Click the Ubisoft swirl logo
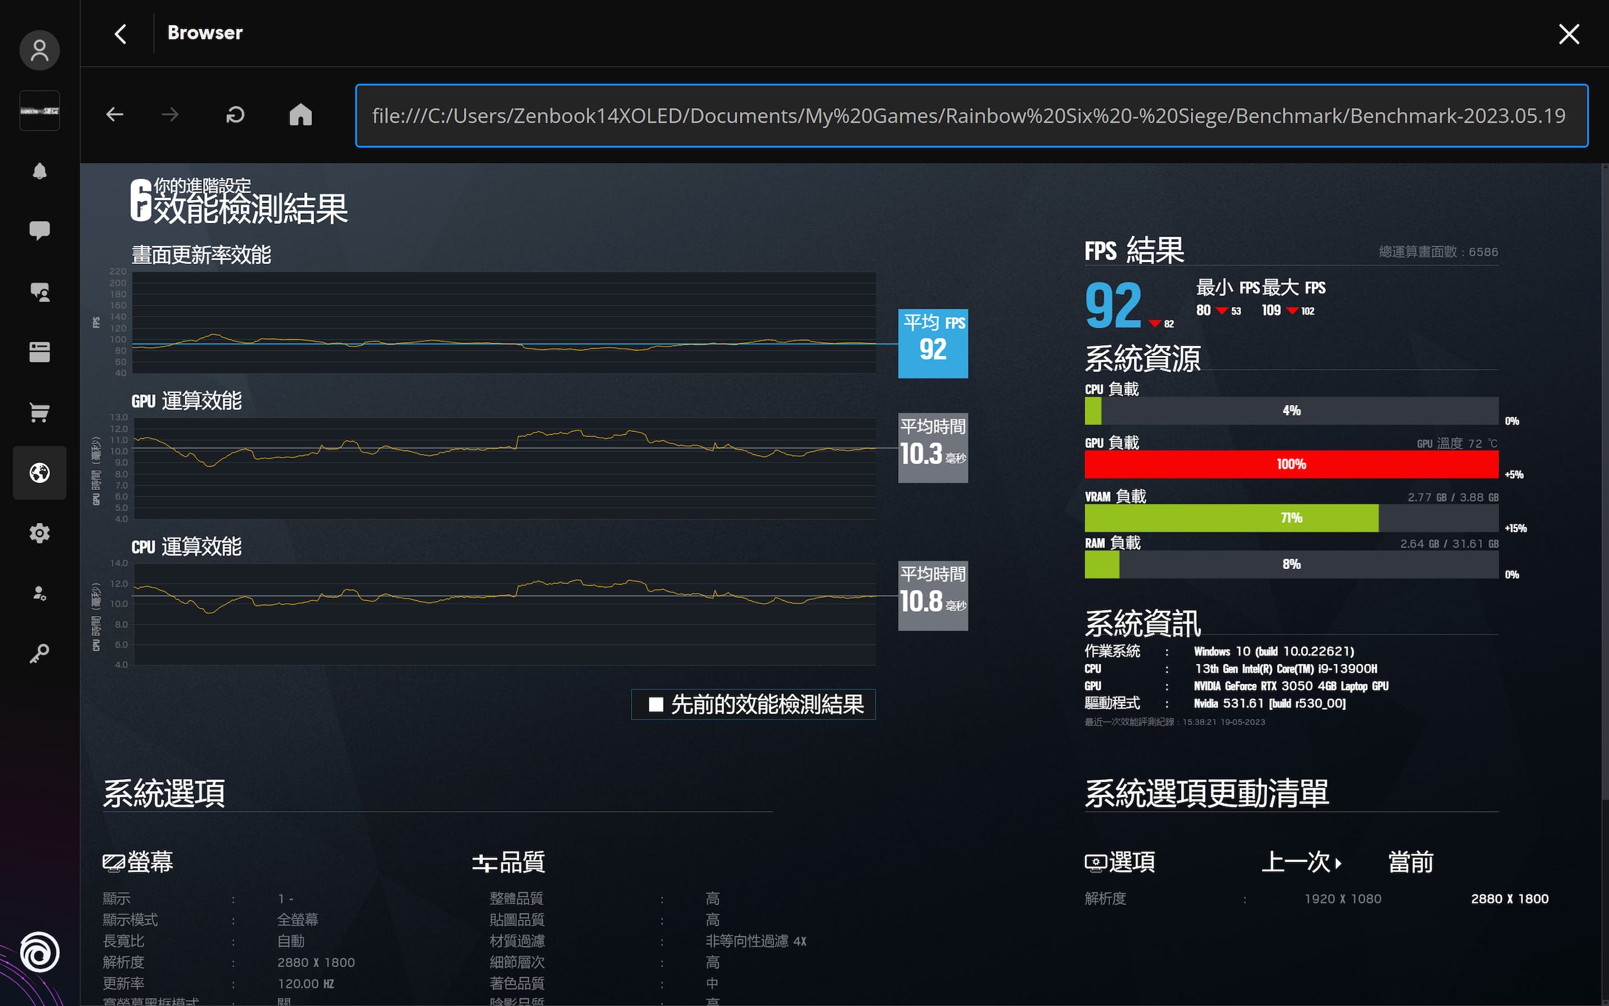1609x1006 pixels. pos(39,952)
